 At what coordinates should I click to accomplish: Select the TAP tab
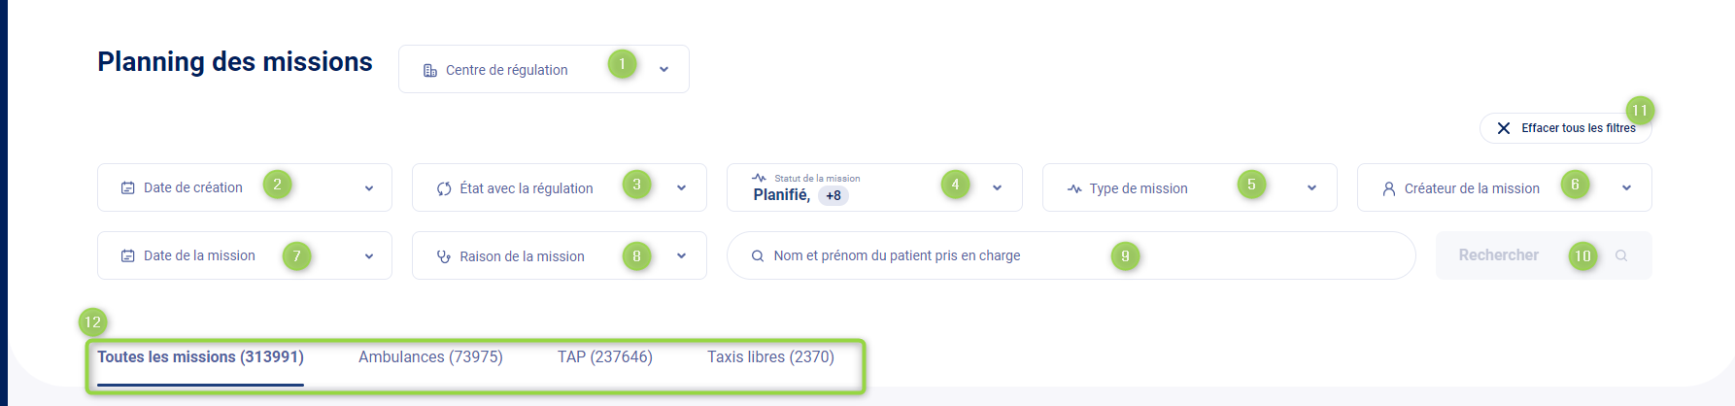pos(604,356)
